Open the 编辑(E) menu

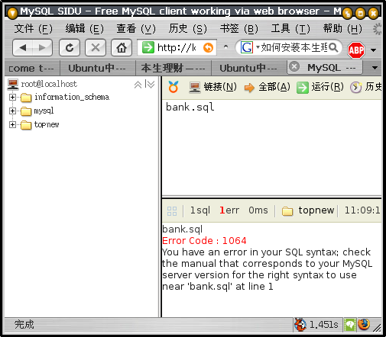point(85,28)
